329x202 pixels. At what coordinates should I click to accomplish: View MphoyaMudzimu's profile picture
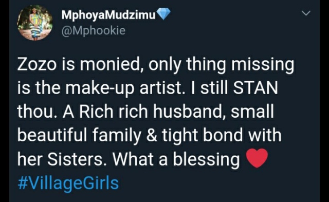(x=34, y=23)
